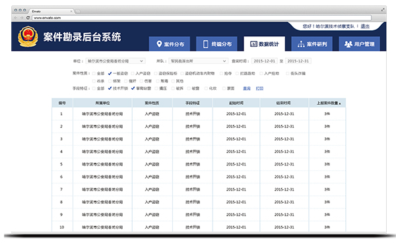This screenshot has height=246, width=396.
Task: Click the 起始时间 column header
Action: coord(236,103)
